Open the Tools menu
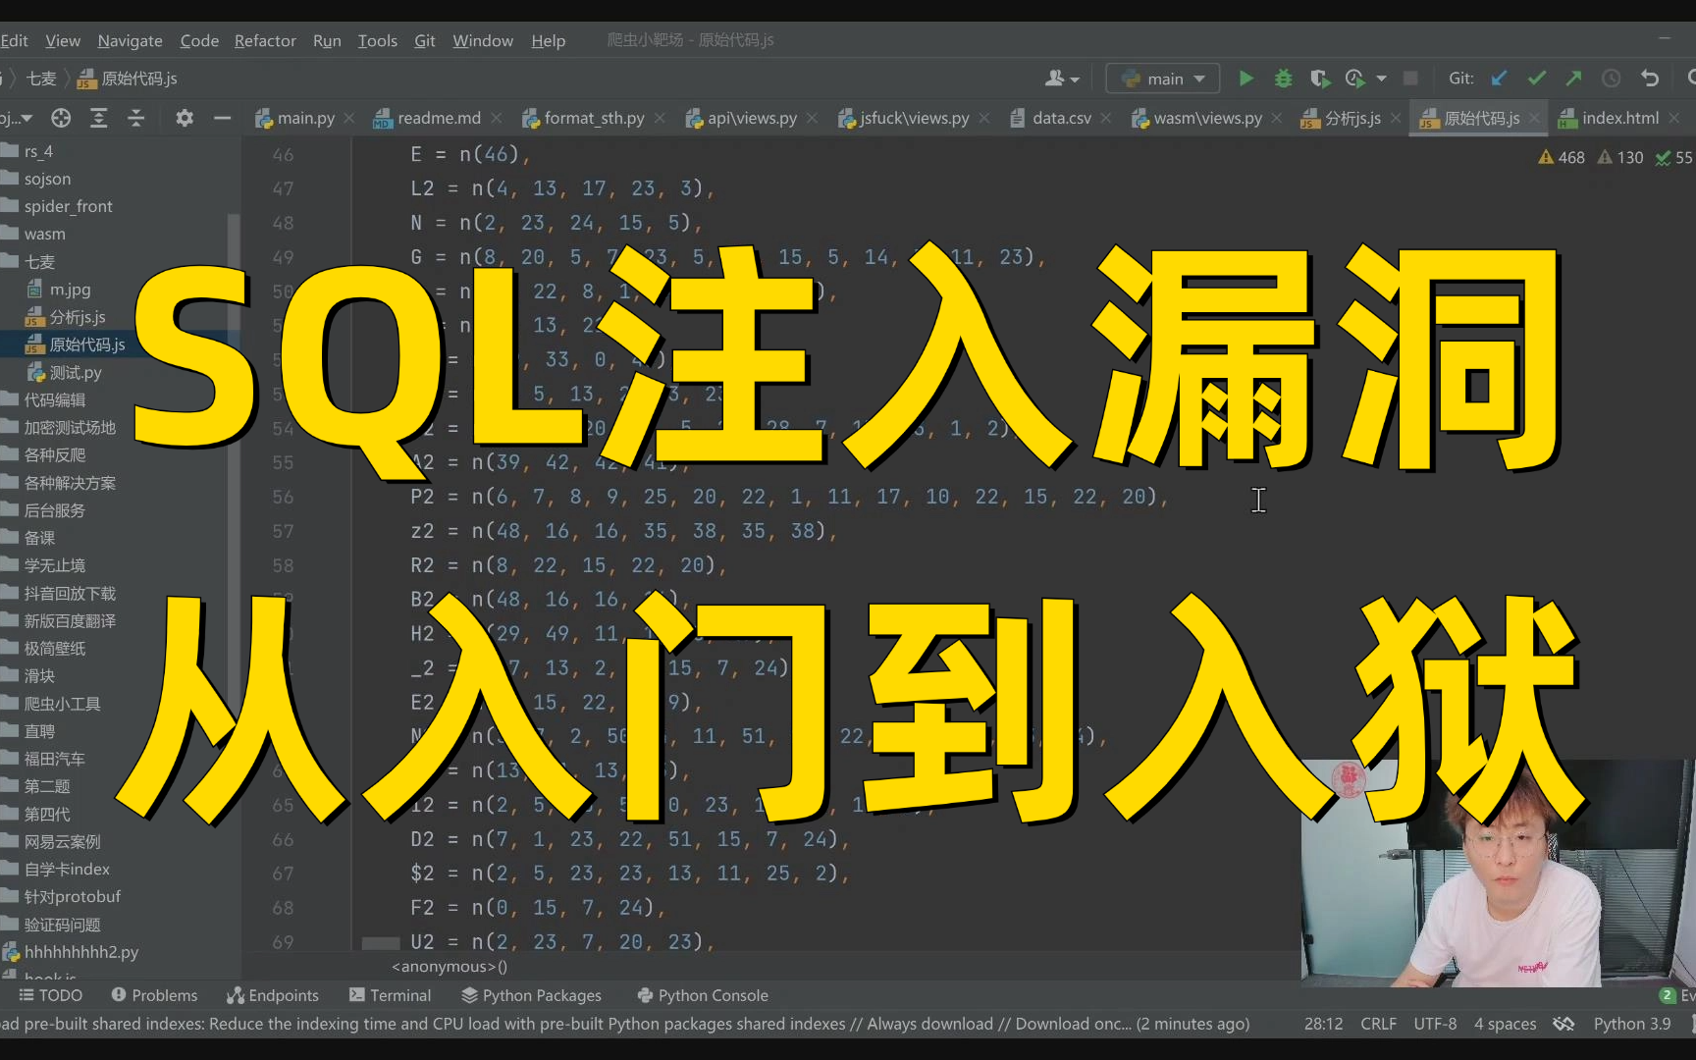Screen dimensions: 1696x1060 click(x=377, y=40)
